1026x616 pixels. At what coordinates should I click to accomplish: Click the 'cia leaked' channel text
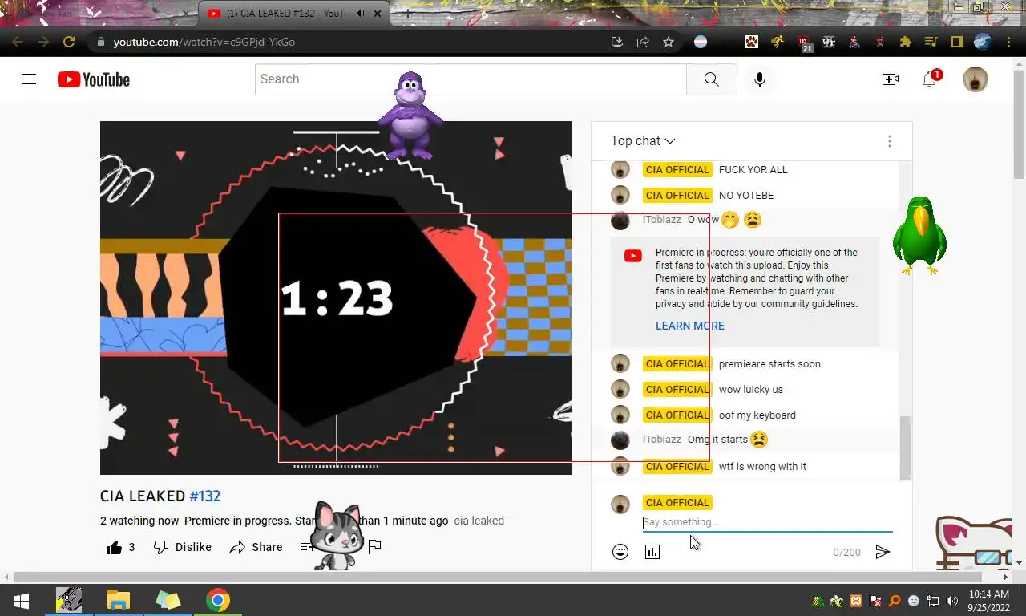click(479, 521)
